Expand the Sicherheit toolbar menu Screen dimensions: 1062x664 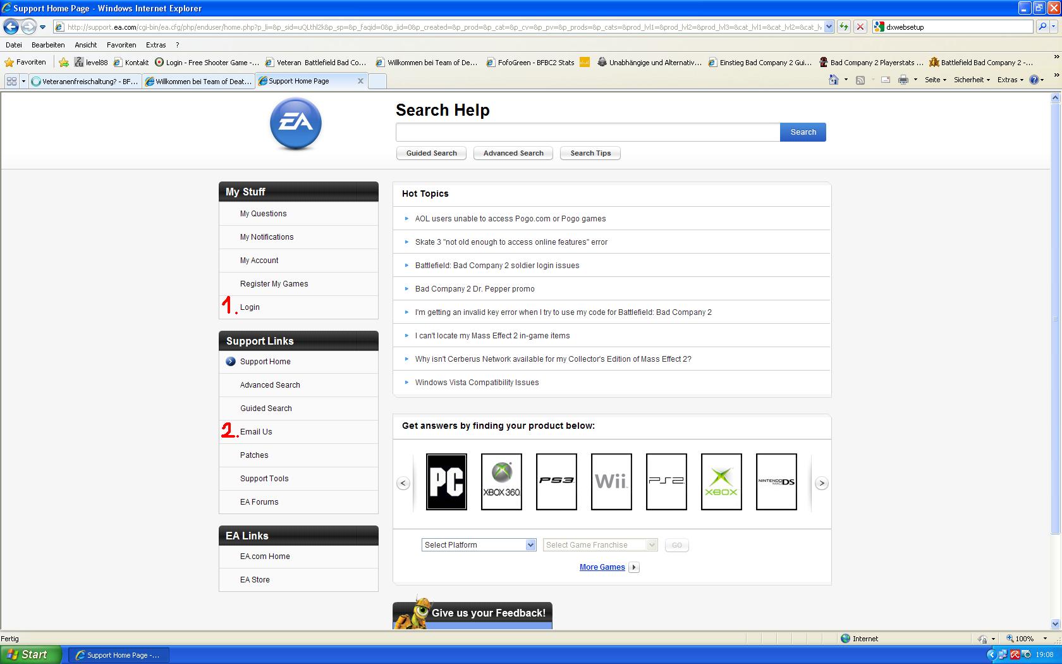point(971,80)
